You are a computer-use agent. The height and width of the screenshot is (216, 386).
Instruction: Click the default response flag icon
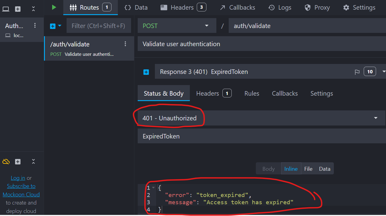(x=357, y=72)
